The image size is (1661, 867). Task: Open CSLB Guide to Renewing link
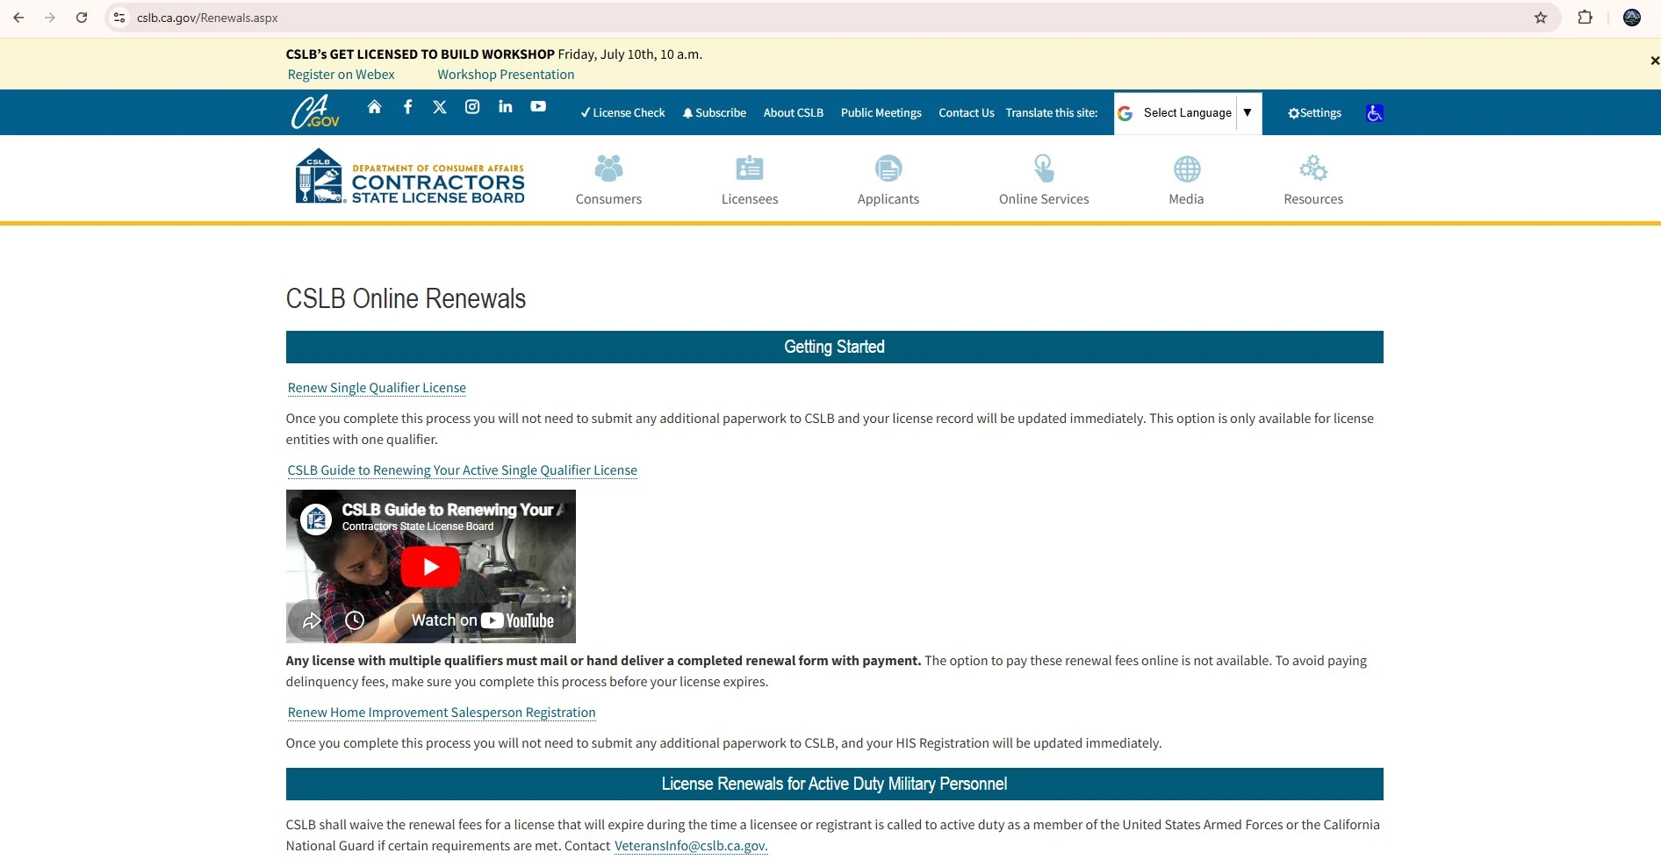[463, 470]
